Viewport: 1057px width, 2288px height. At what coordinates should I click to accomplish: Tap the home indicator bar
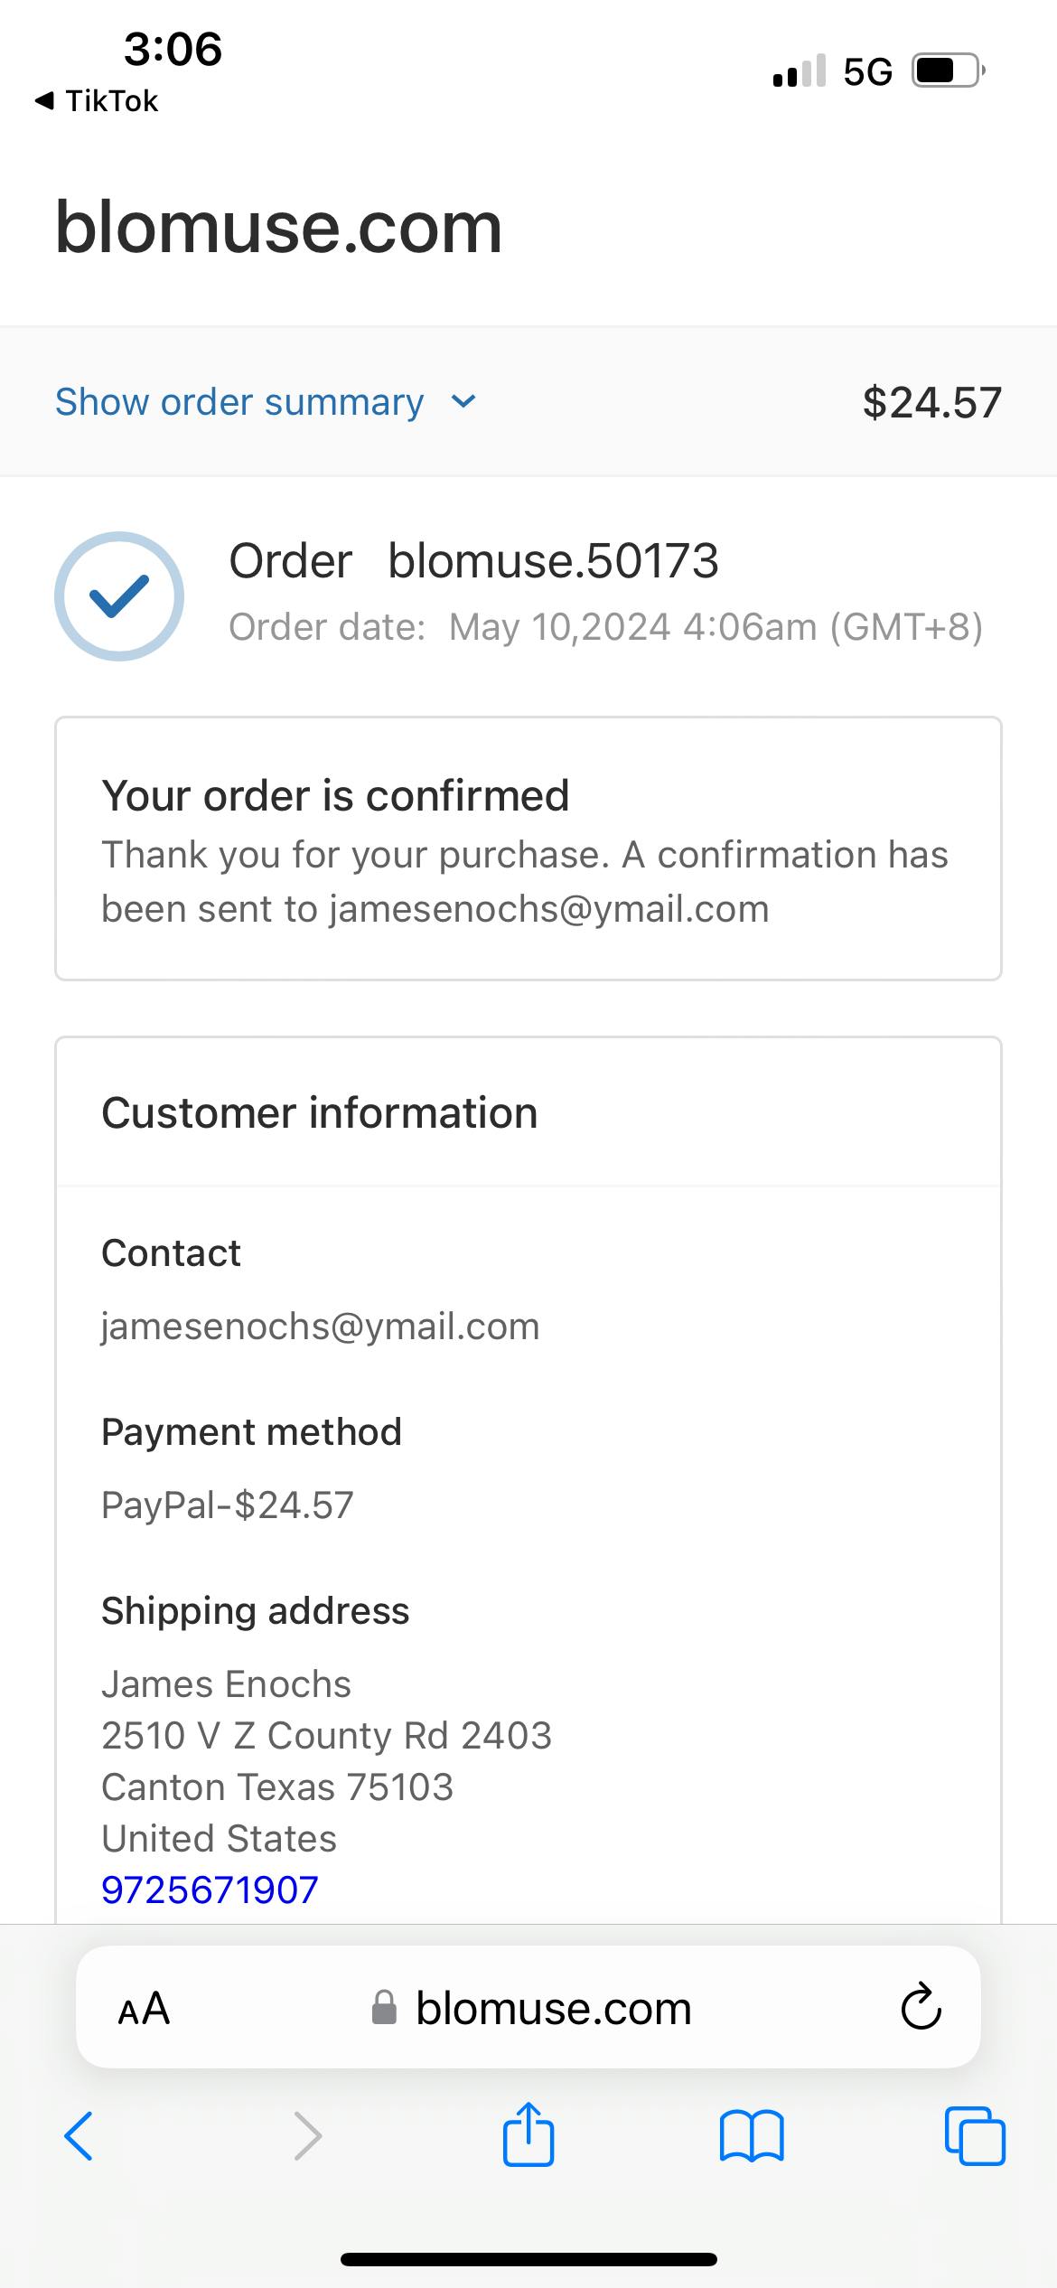coord(528,2259)
